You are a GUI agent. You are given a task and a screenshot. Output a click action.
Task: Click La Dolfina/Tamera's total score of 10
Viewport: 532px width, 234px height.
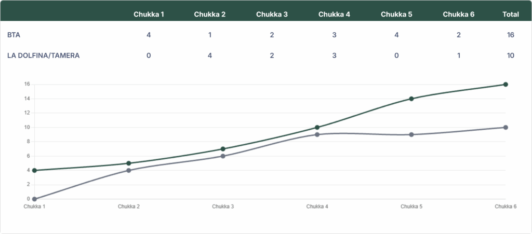point(511,56)
